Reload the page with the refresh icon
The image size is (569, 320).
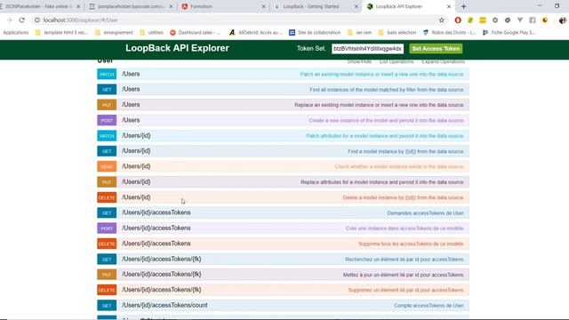point(21,20)
